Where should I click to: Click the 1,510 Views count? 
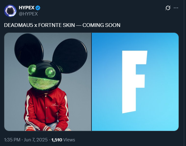(63, 140)
